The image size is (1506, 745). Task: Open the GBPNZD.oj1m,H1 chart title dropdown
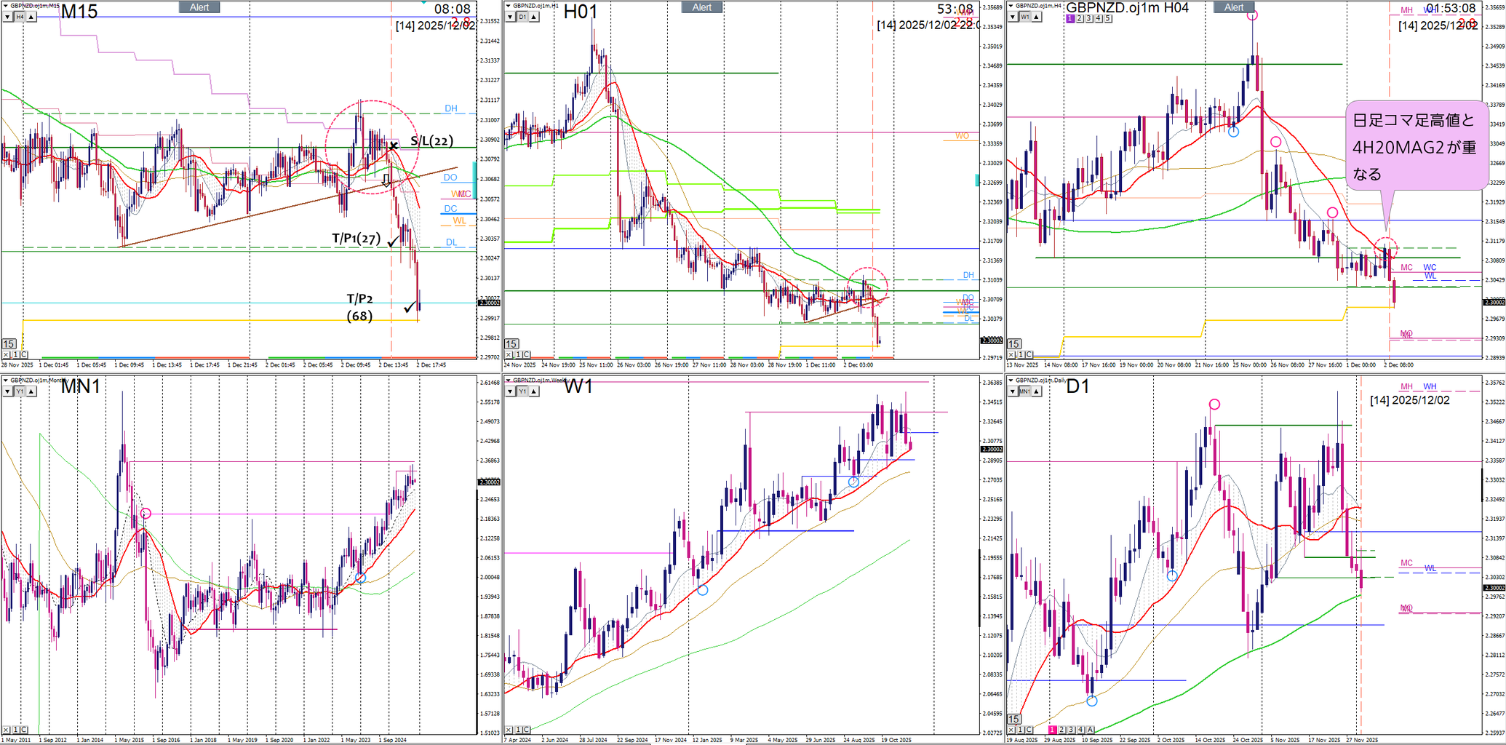[x=509, y=6]
